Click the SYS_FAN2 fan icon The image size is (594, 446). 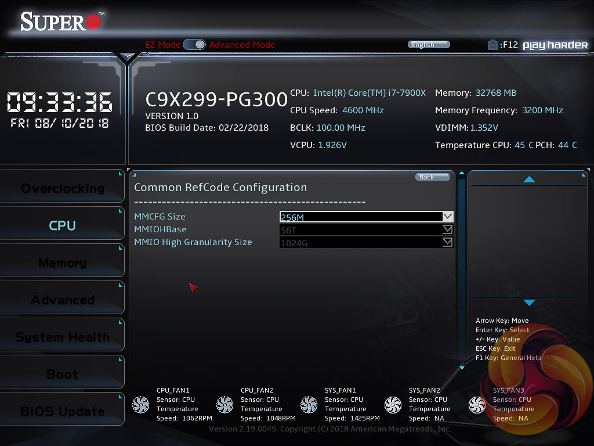[x=393, y=405]
